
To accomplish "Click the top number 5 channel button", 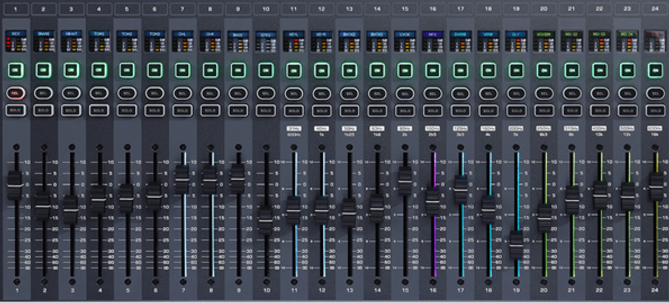I will [127, 9].
